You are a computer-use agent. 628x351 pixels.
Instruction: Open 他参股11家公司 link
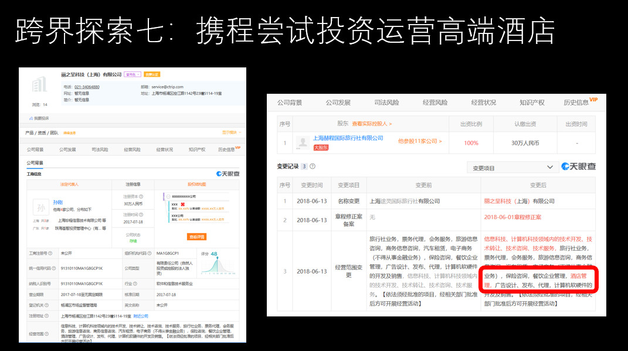click(420, 141)
